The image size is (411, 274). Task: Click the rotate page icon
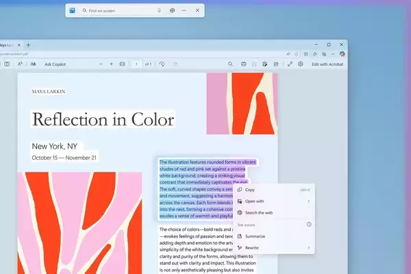pos(162,64)
